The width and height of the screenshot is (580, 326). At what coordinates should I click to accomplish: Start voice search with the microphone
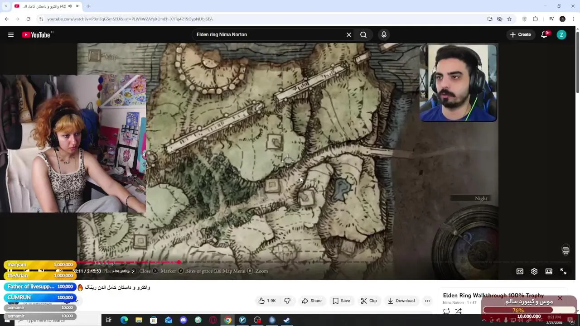(x=384, y=35)
